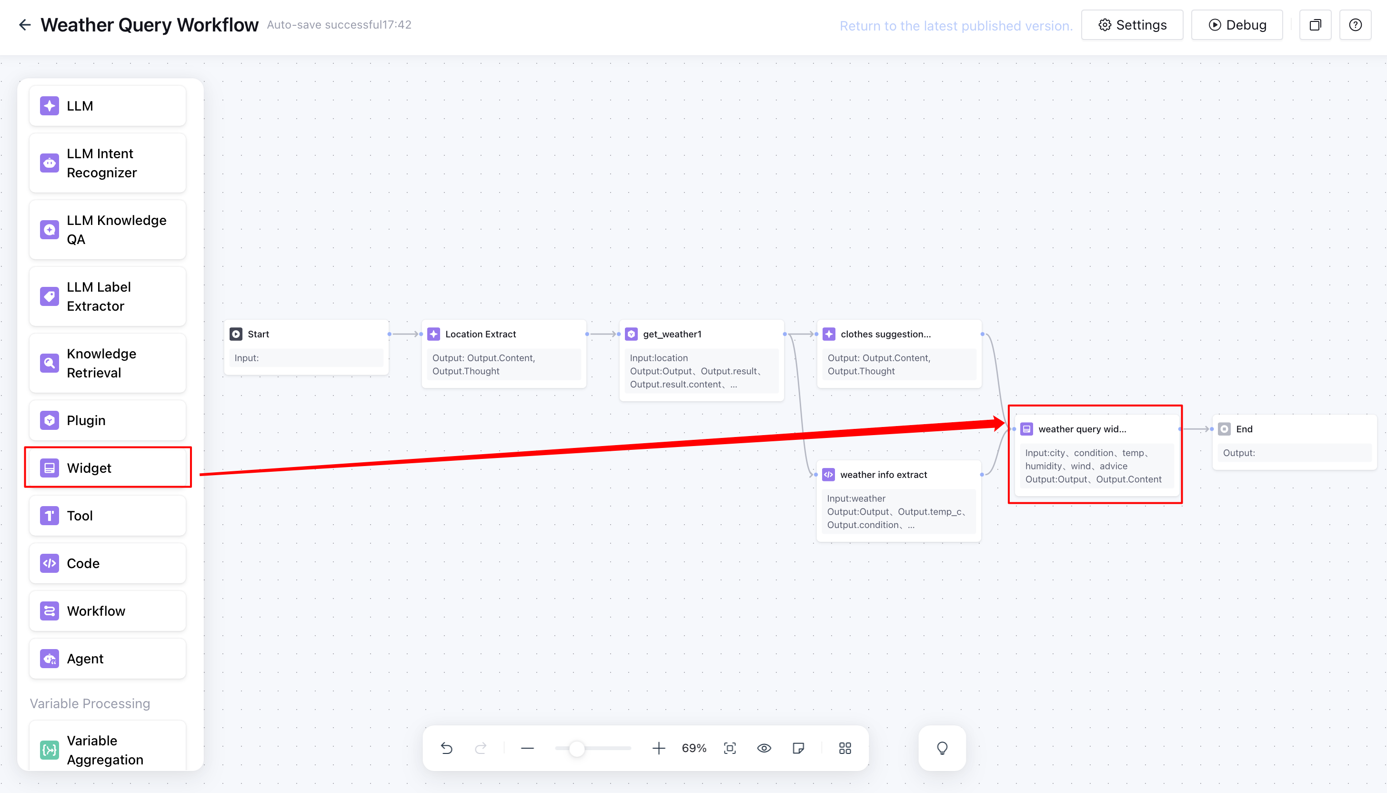Click the auto-arrange grid icon

coord(845,748)
